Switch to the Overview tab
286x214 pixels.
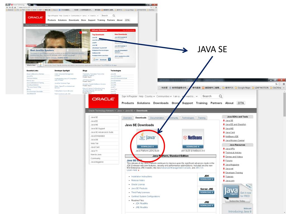tap(127, 118)
